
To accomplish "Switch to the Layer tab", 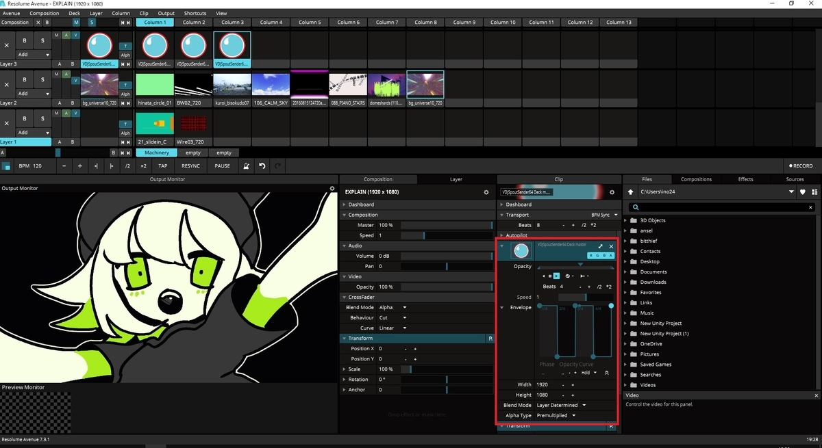I will pyautogui.click(x=456, y=179).
